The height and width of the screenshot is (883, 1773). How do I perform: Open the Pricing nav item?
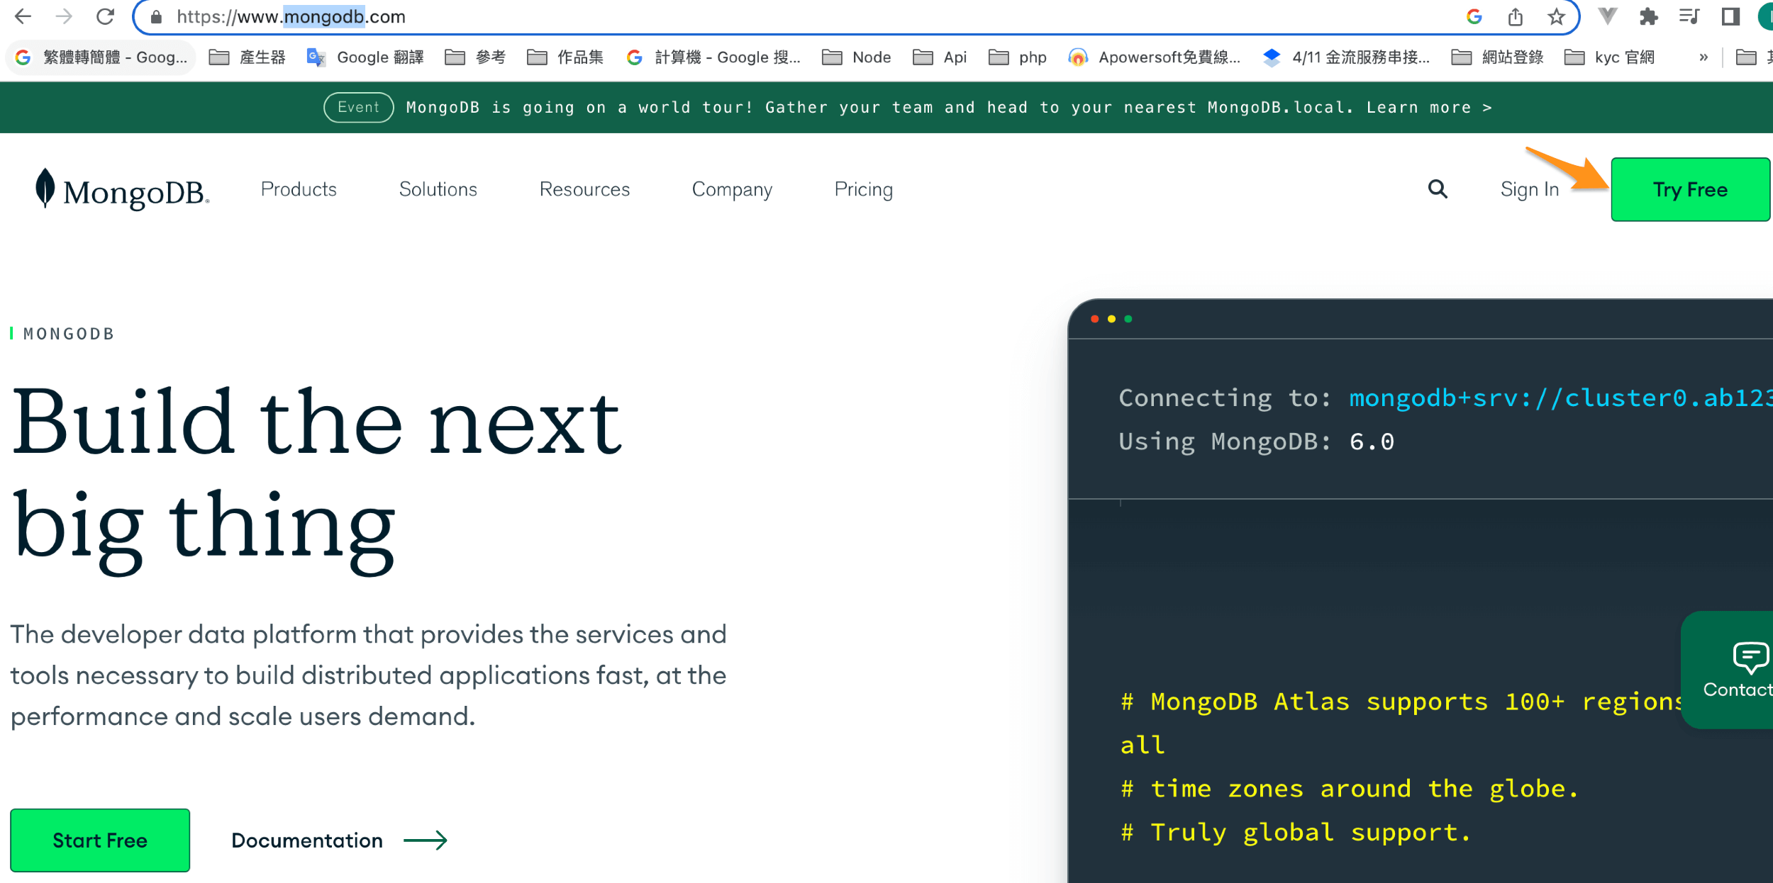pyautogui.click(x=863, y=189)
